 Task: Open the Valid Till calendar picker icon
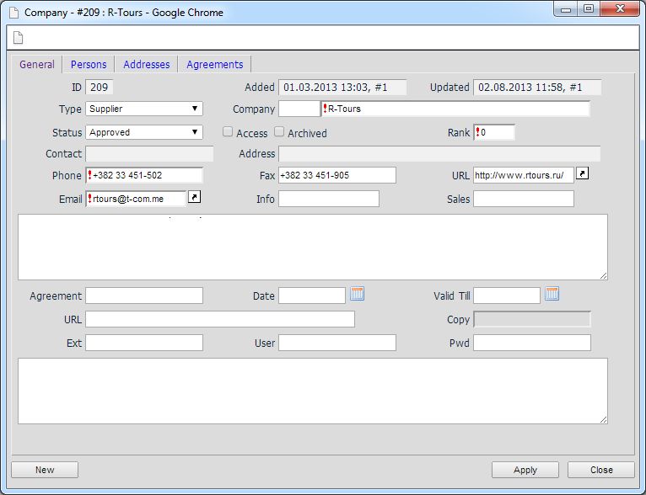tap(552, 294)
